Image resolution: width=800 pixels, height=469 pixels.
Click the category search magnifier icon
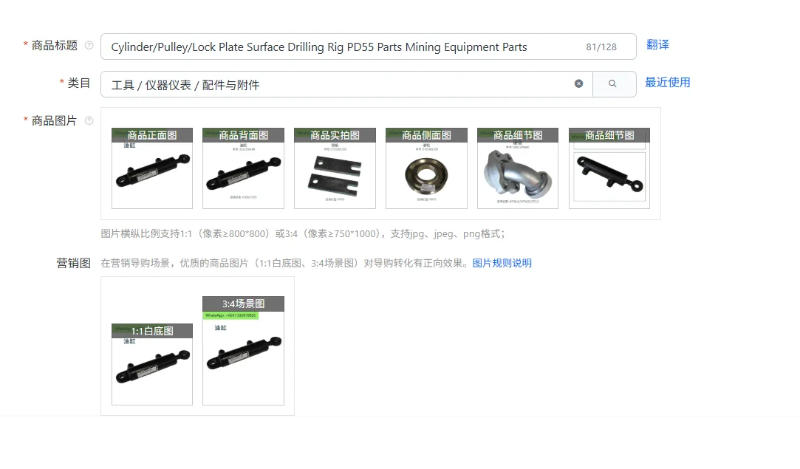tap(614, 83)
